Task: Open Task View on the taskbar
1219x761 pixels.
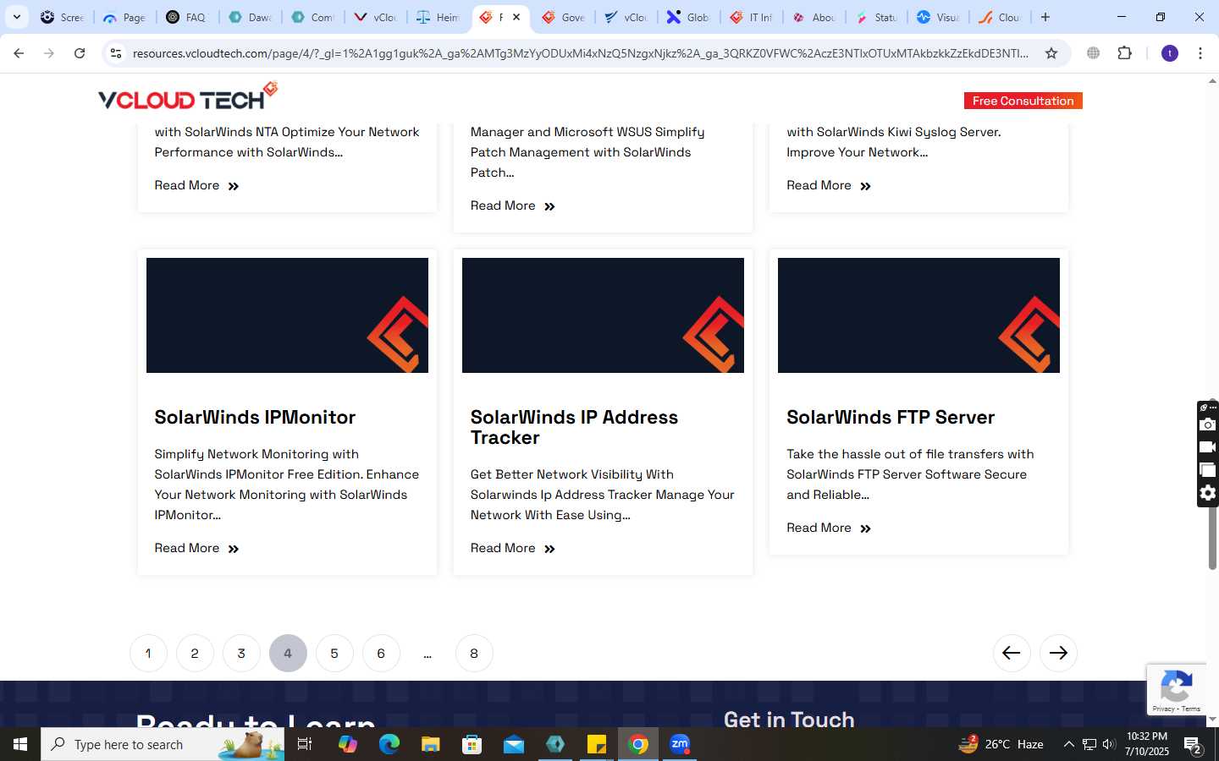Action: coord(305,744)
